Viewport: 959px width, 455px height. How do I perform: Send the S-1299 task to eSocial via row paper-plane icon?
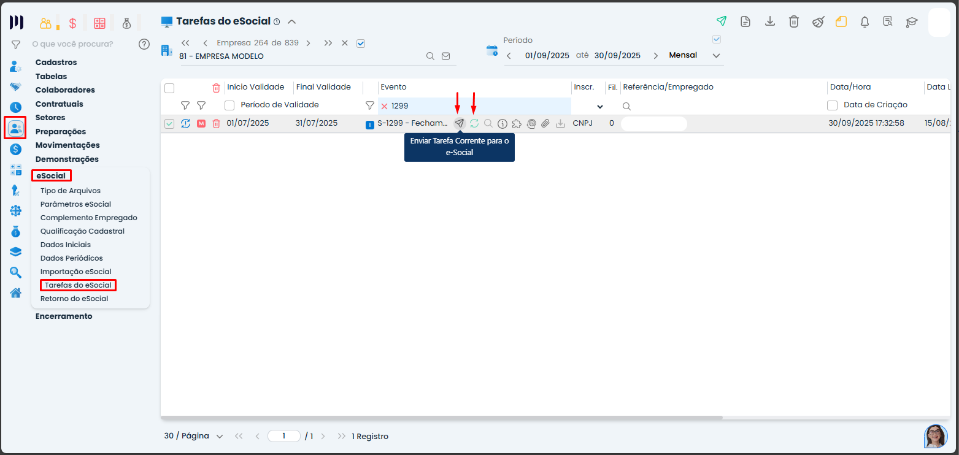(x=459, y=123)
